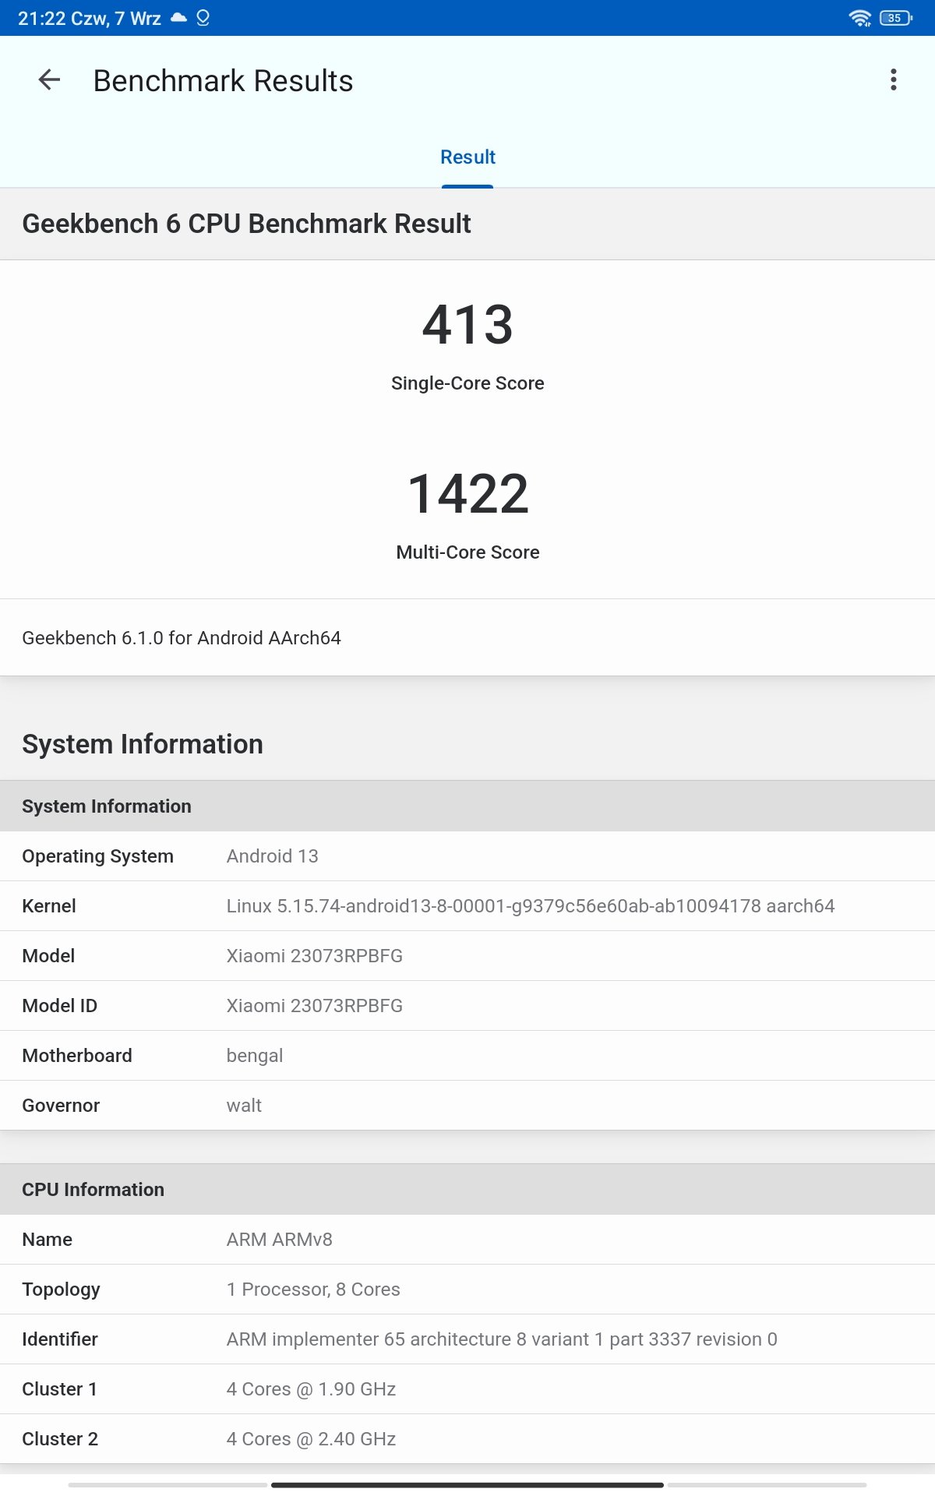Tap the battery indicator showing 35
935x1496 pixels.
click(x=895, y=18)
